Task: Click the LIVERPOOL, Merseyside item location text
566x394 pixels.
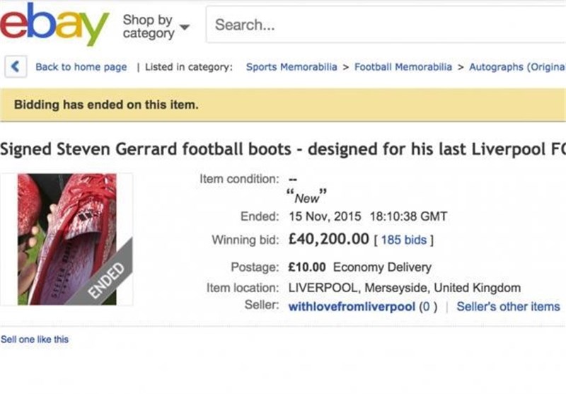Action: click(404, 288)
